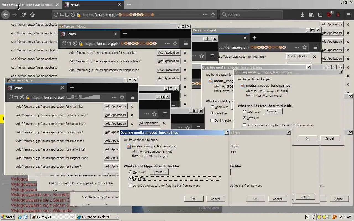Click Browse... in the media_images_ferrana3.jpg dialog

pos(273,111)
